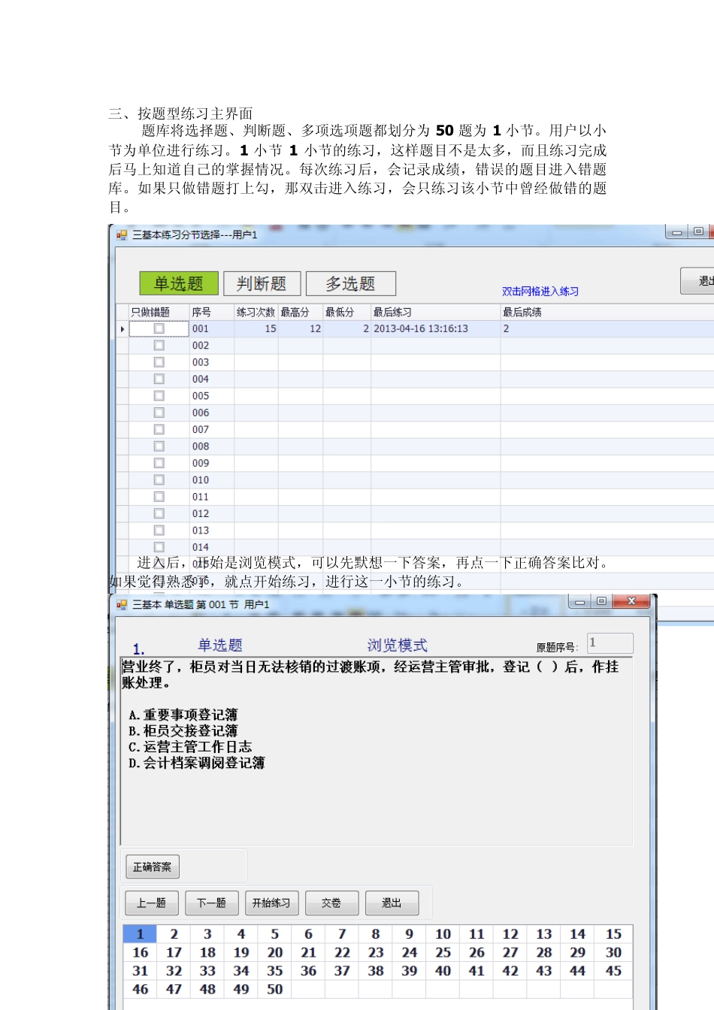This screenshot has height=1010, width=714.
Task: Tick the 只做错题 checkbox for row 002
Action: click(x=159, y=346)
